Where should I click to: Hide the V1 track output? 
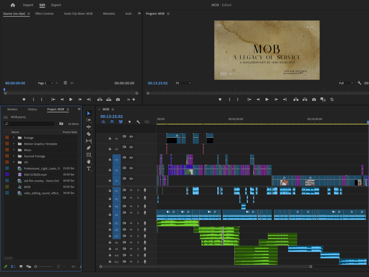coord(131,178)
